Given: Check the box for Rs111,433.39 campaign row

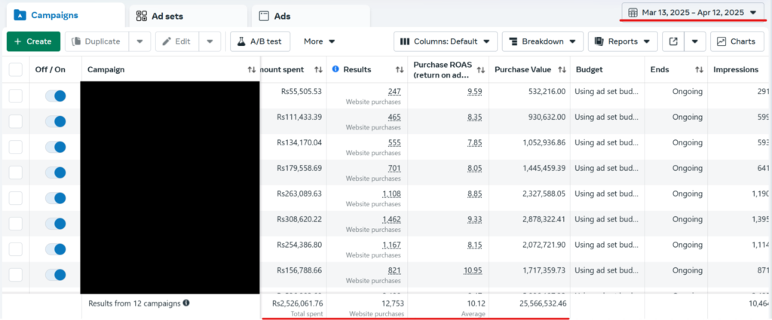Looking at the screenshot, I should coord(16,121).
